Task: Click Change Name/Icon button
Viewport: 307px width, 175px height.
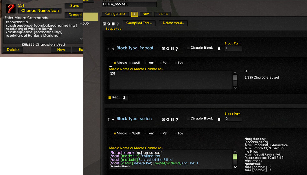Action: [x=40, y=11]
